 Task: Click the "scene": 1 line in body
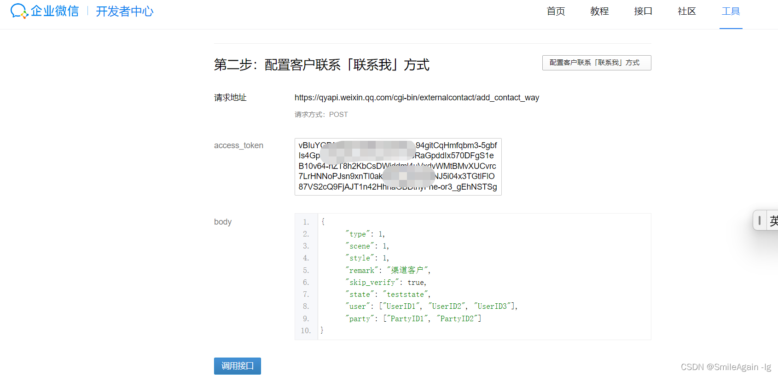pos(367,246)
